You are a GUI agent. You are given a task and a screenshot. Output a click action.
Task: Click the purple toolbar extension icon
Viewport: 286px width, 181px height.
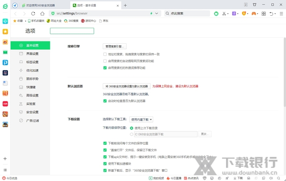coord(234,13)
